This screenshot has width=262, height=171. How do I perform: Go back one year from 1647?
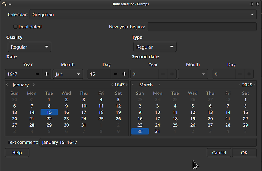(112, 85)
